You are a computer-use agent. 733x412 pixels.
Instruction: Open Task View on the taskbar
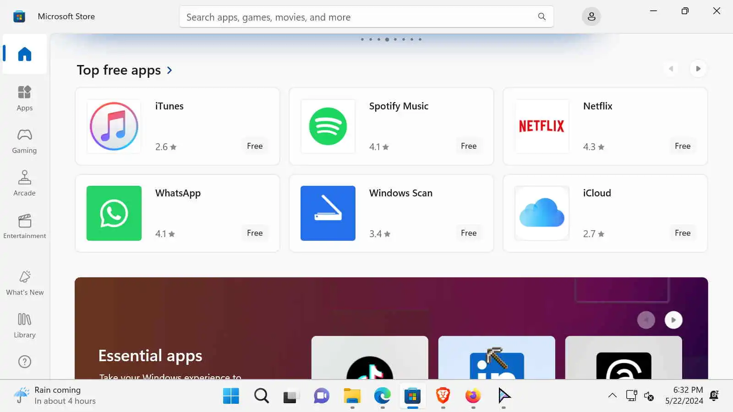pyautogui.click(x=291, y=396)
